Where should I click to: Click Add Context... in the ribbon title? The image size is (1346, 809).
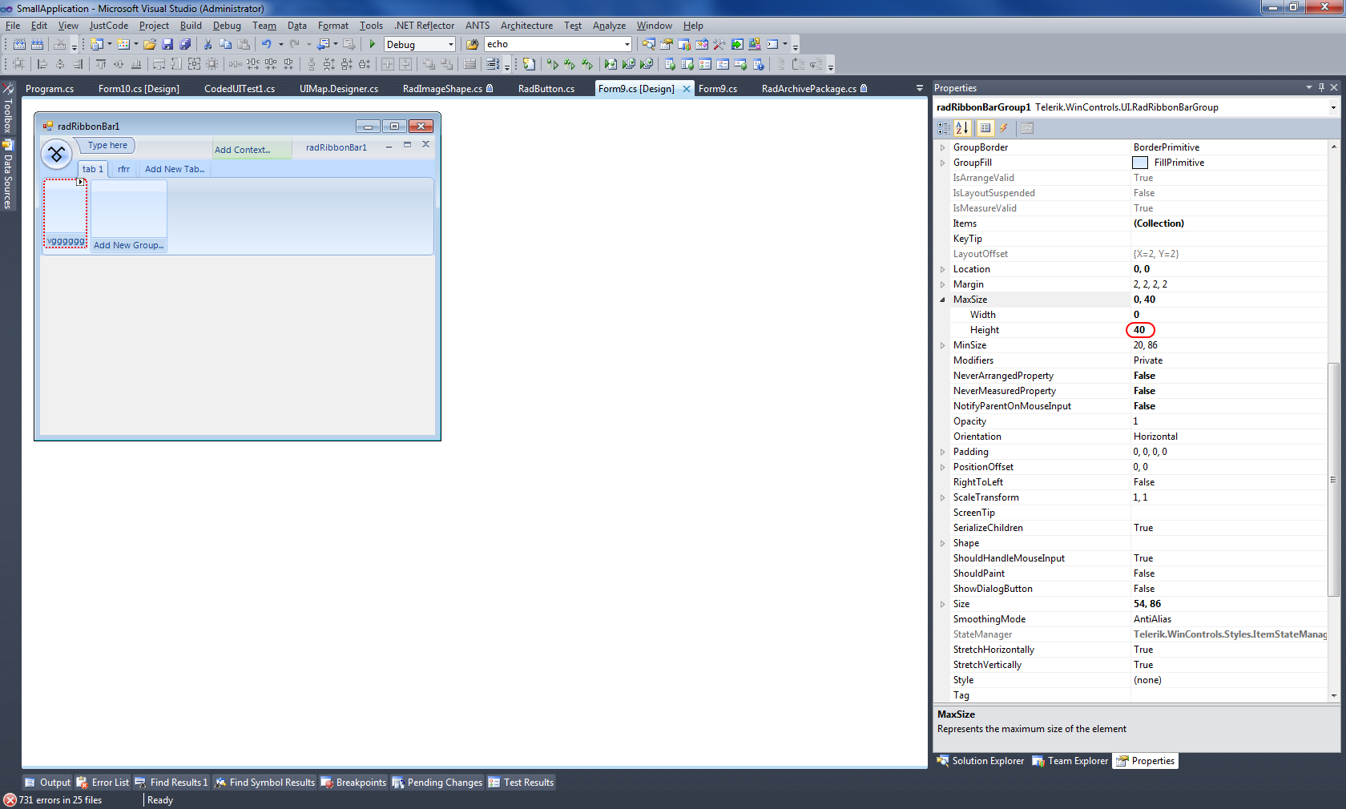click(243, 150)
